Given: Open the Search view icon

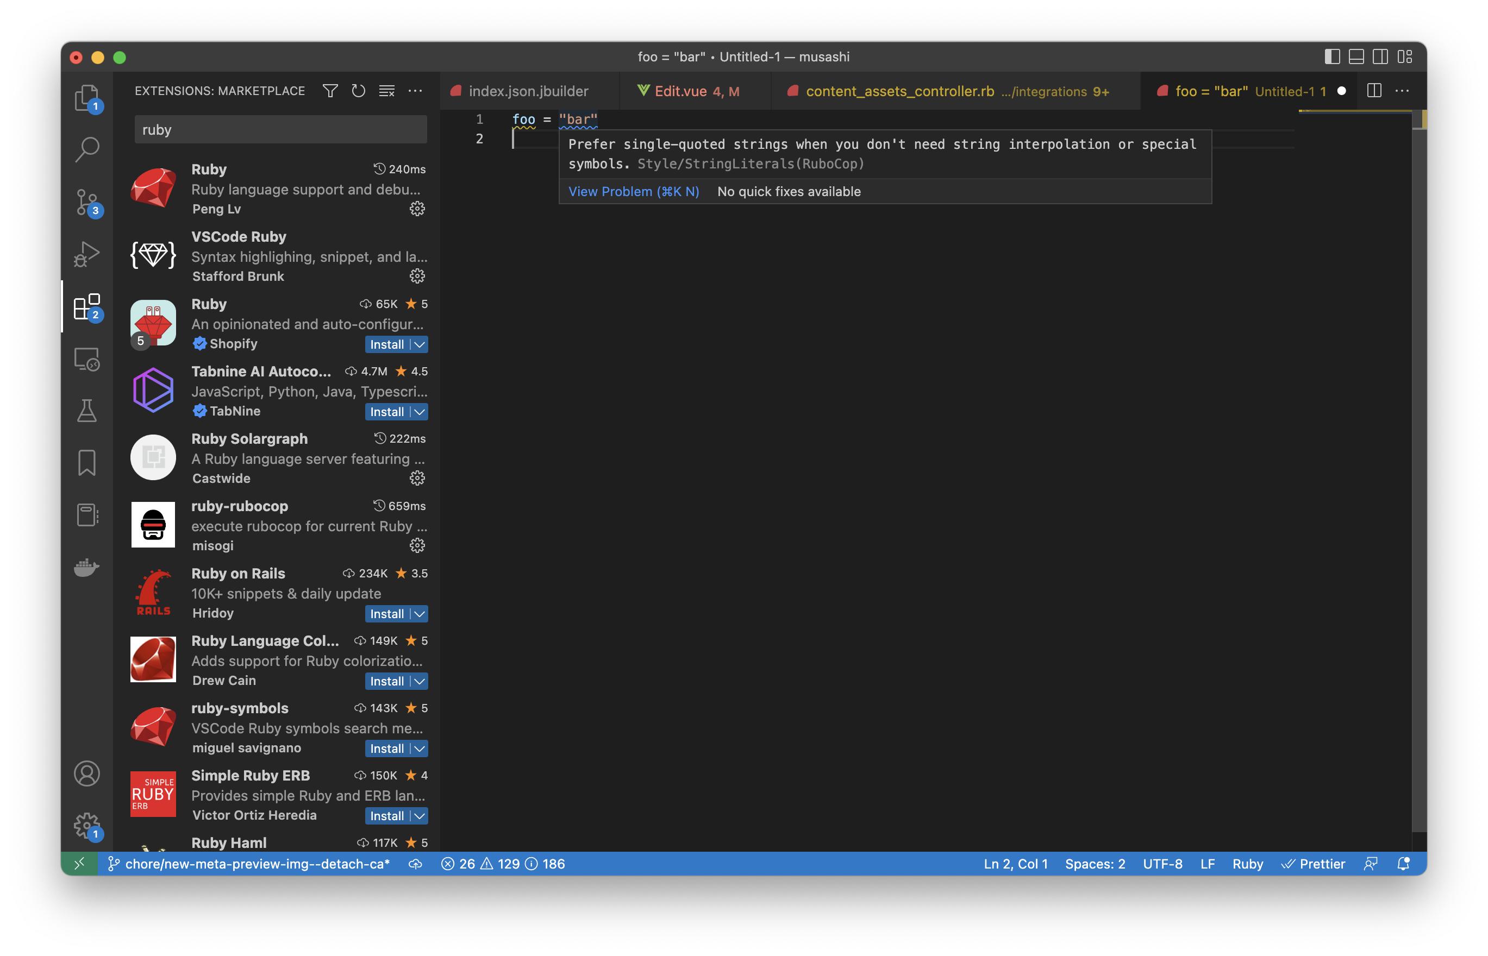Looking at the screenshot, I should coord(86,149).
